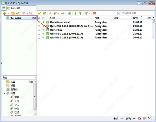Mark all feeds read in the feeds toolbar
Image resolution: width=156 pixels, height=122 pixels.
pyautogui.click(x=18, y=13)
